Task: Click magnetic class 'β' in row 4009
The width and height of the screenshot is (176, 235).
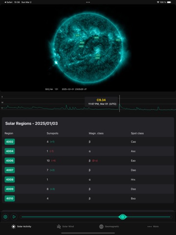Action: click(89, 189)
